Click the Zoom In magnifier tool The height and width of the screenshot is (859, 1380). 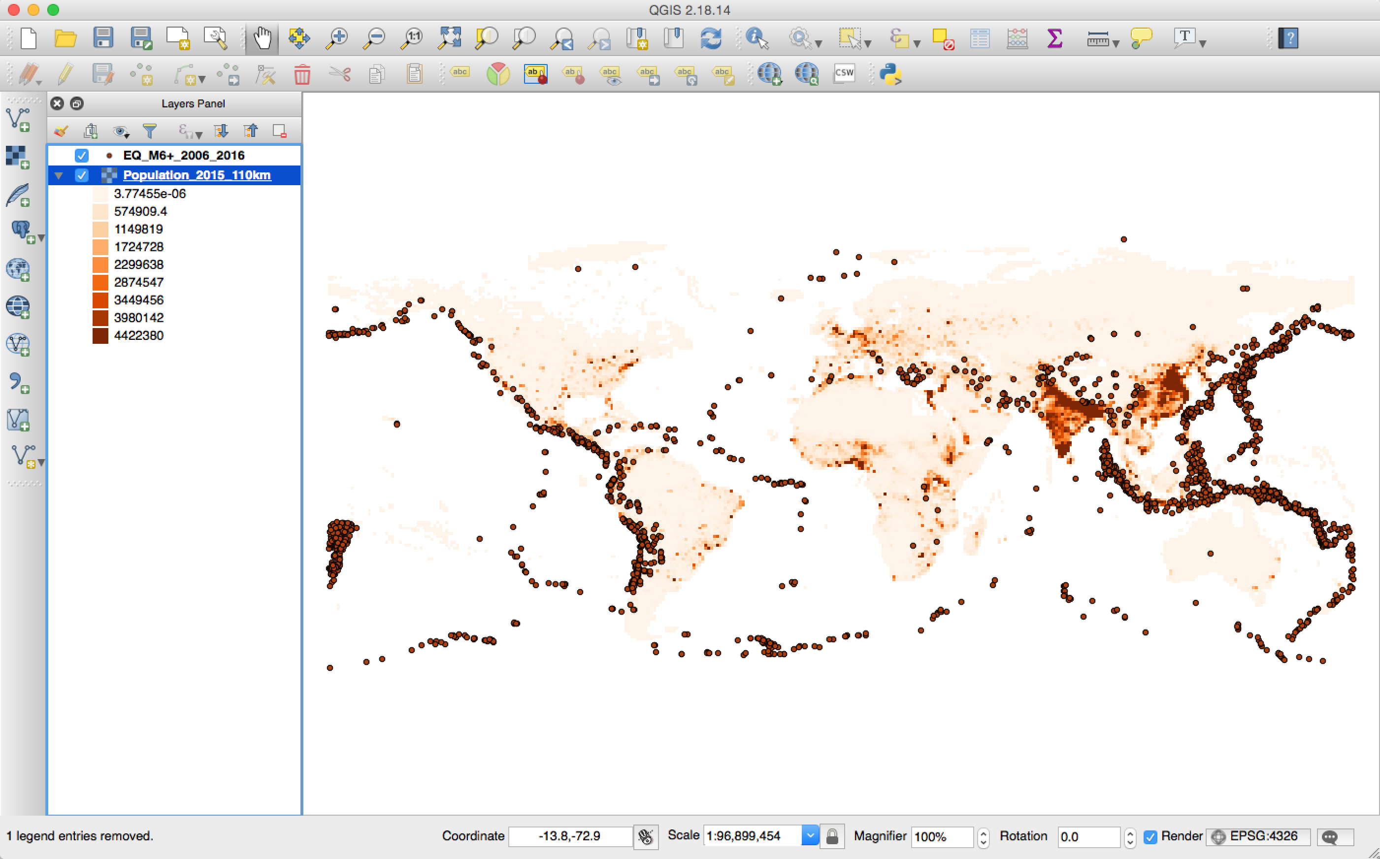[337, 38]
